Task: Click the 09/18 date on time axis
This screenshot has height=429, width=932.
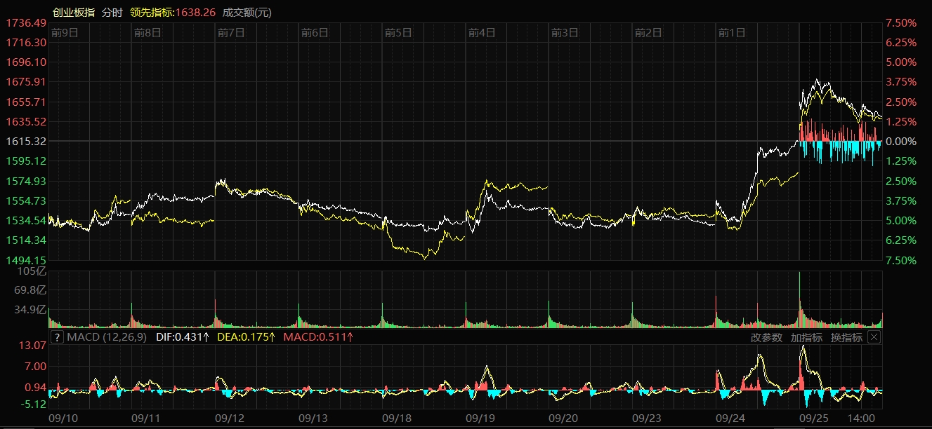Action: click(396, 418)
